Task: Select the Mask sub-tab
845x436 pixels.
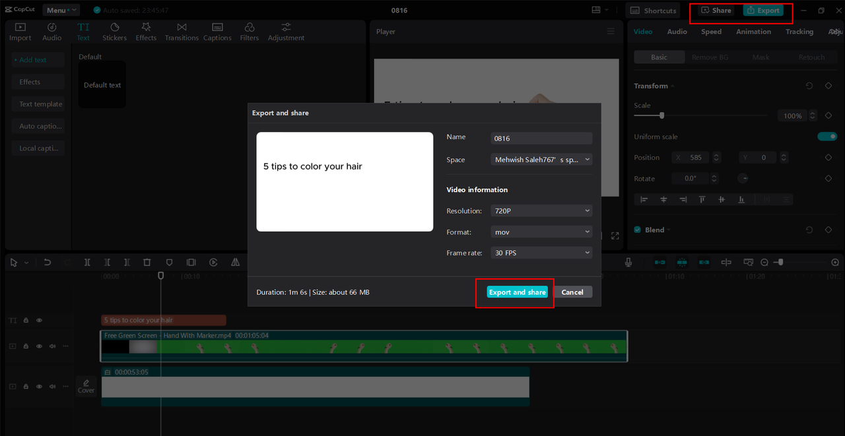Action: [760, 57]
